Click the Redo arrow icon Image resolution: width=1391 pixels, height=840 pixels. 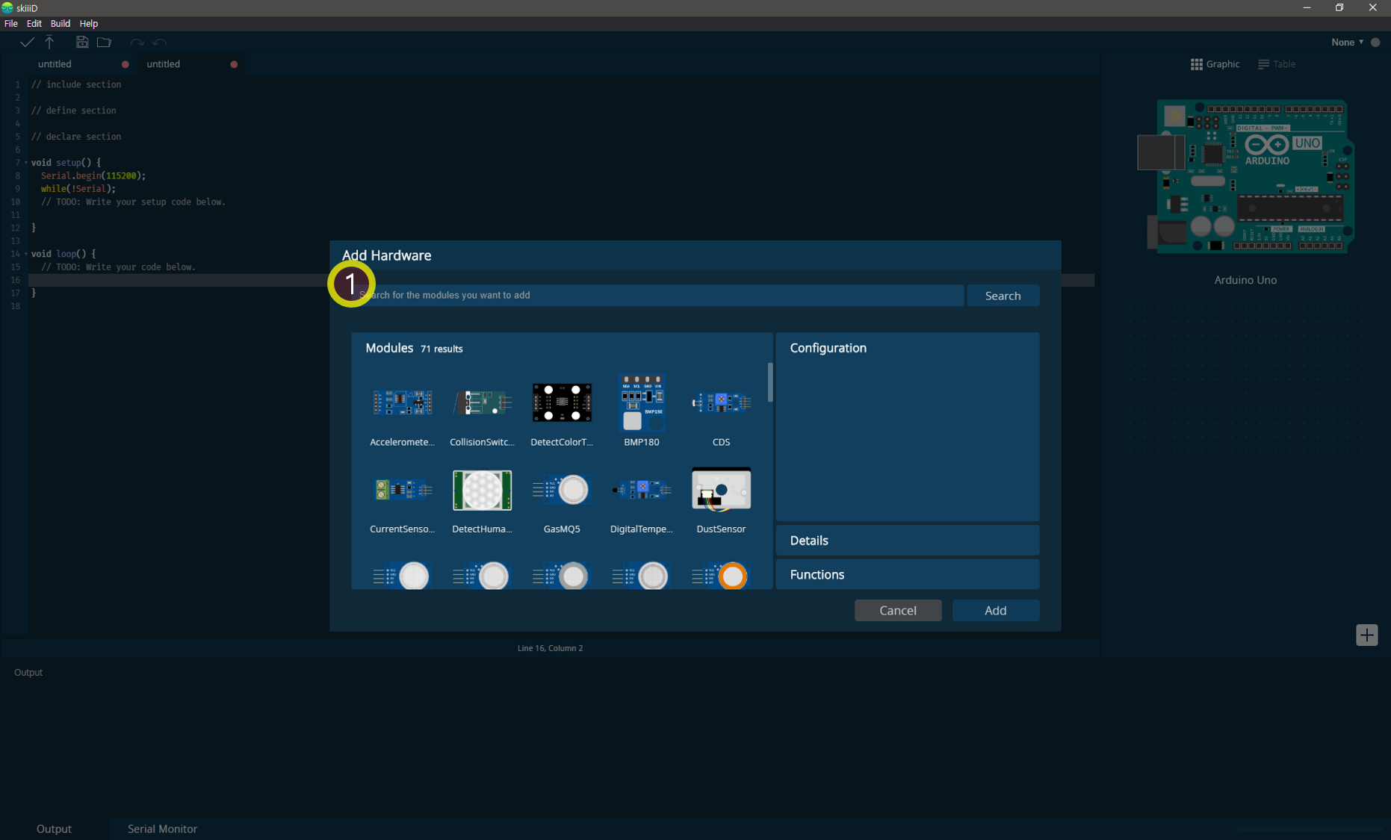click(137, 43)
